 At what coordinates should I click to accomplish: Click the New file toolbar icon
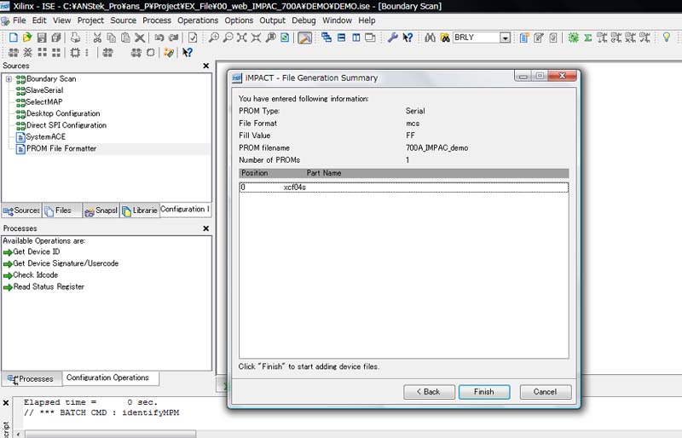coord(13,37)
